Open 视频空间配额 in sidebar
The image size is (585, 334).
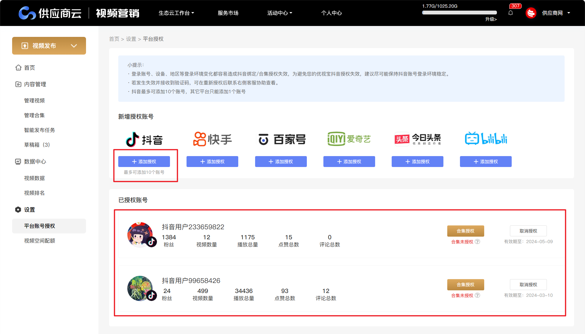[39, 241]
